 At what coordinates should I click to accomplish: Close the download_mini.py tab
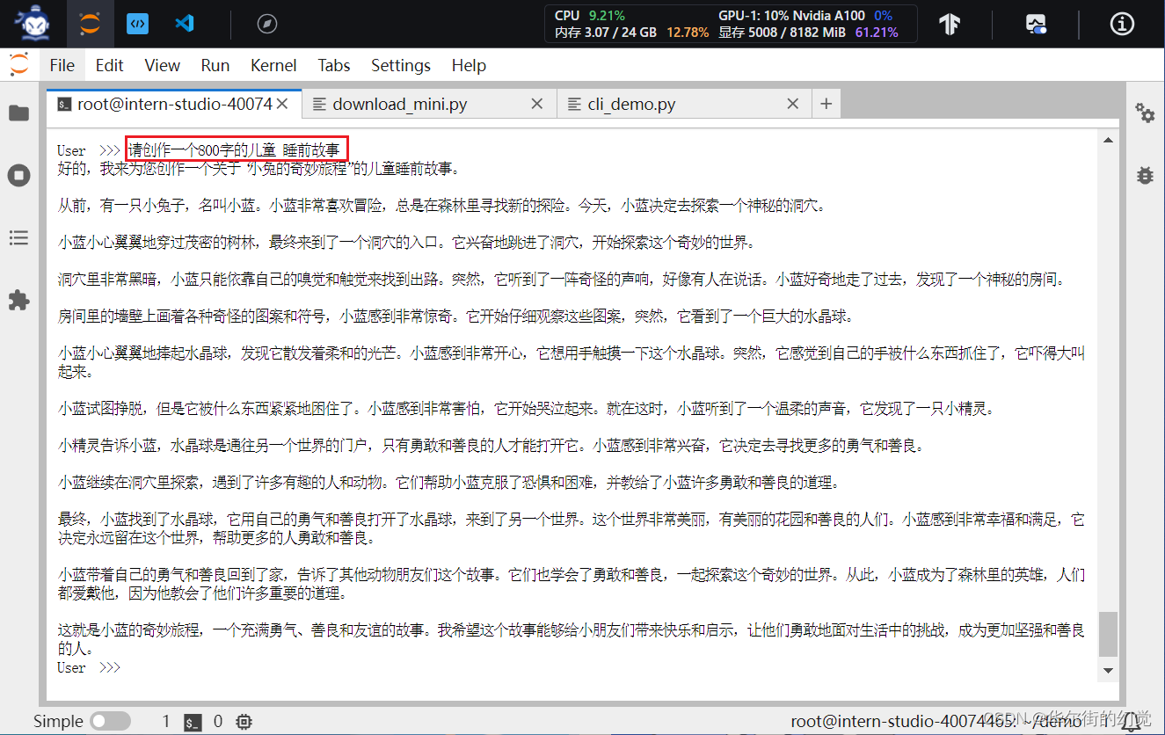537,104
